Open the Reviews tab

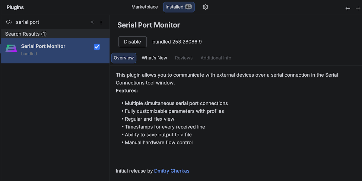pyautogui.click(x=184, y=58)
